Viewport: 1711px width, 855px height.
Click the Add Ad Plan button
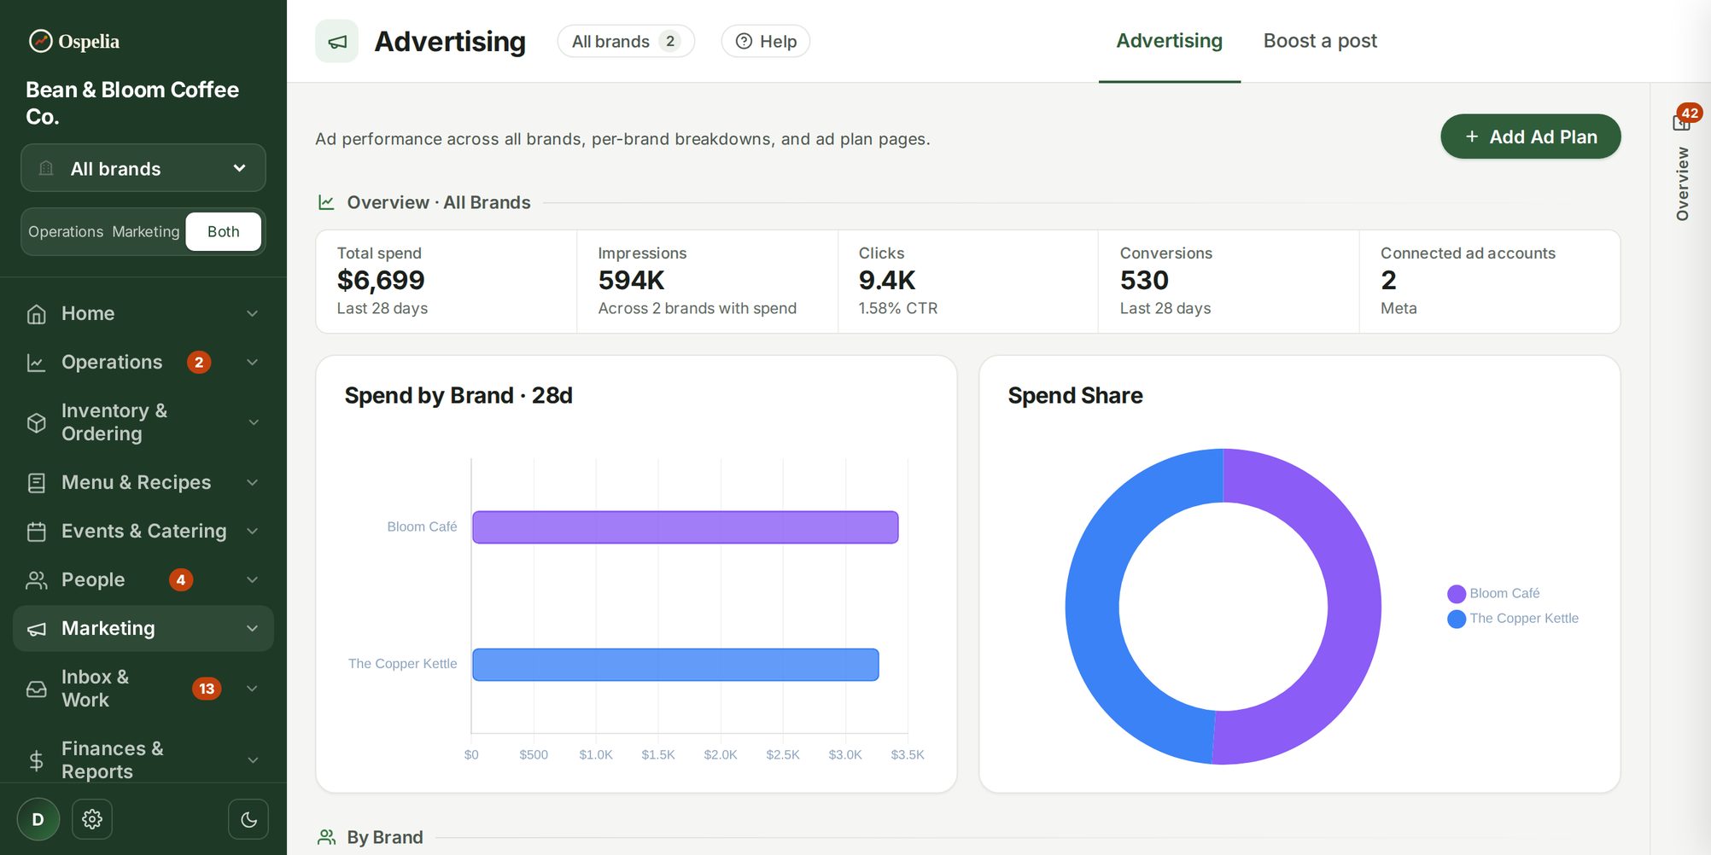(x=1531, y=137)
